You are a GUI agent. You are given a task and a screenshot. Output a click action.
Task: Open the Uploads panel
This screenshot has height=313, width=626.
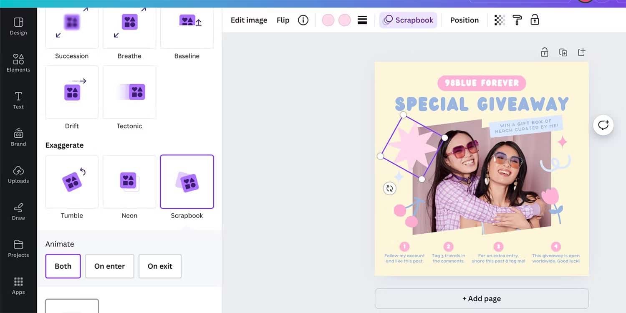click(x=18, y=174)
